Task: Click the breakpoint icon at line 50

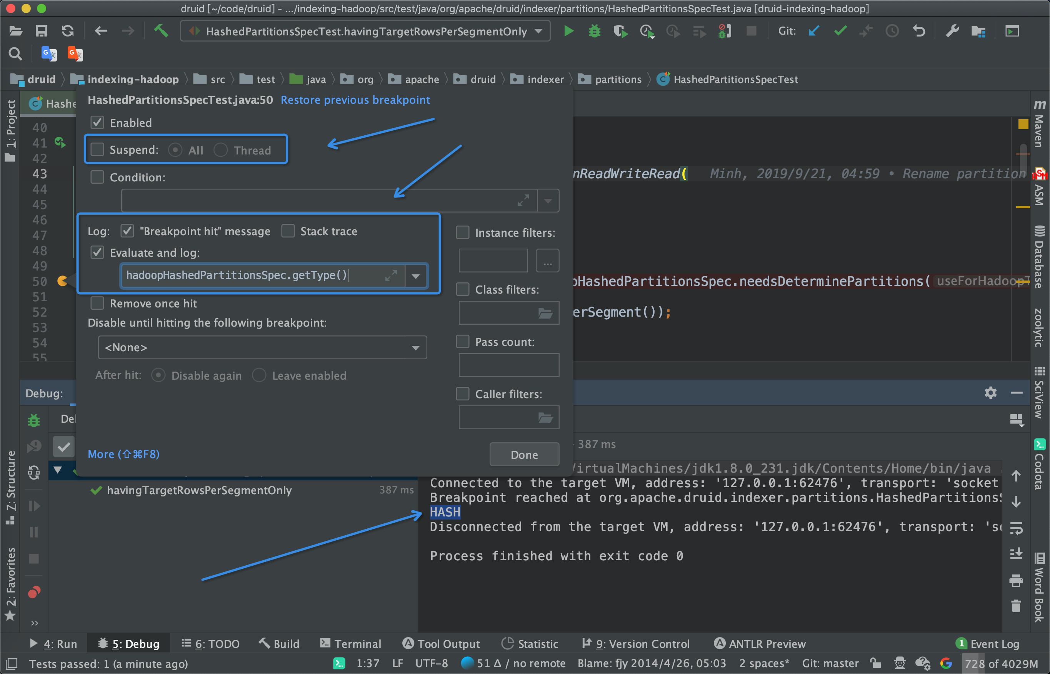Action: [63, 281]
